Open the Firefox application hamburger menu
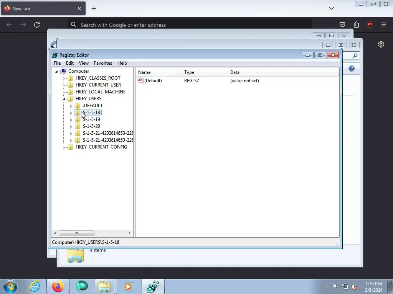This screenshot has width=393, height=294. [x=384, y=24]
